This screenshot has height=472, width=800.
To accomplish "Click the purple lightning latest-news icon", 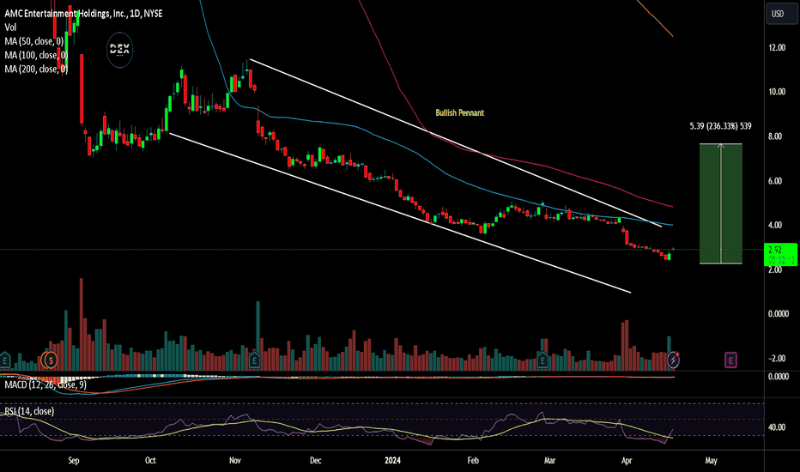I will (x=673, y=360).
